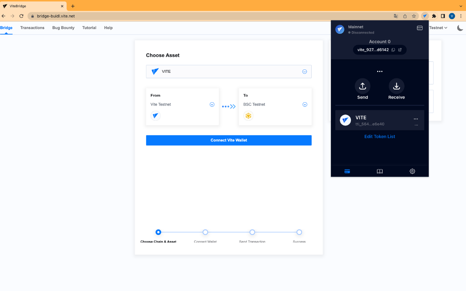The image size is (466, 291).
Task: Click the Vite Testnet chain logo
Action: point(155,116)
